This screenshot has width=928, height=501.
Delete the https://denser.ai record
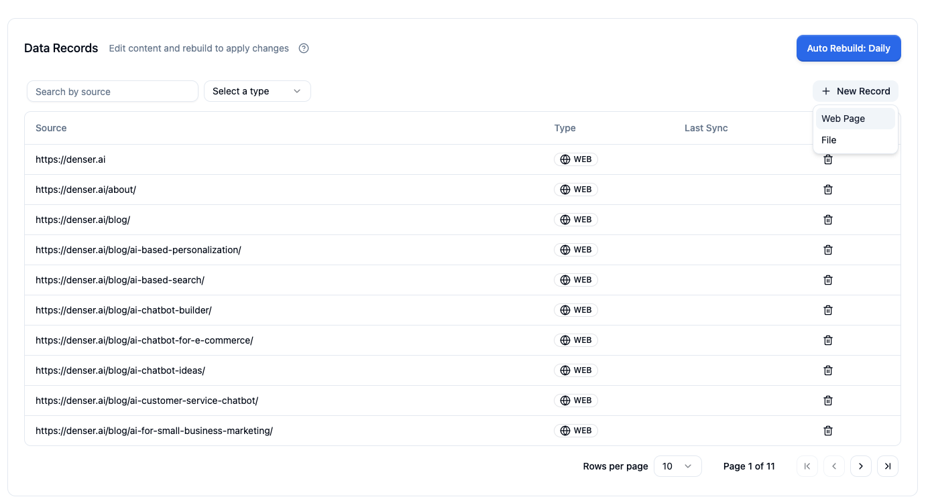coord(828,159)
